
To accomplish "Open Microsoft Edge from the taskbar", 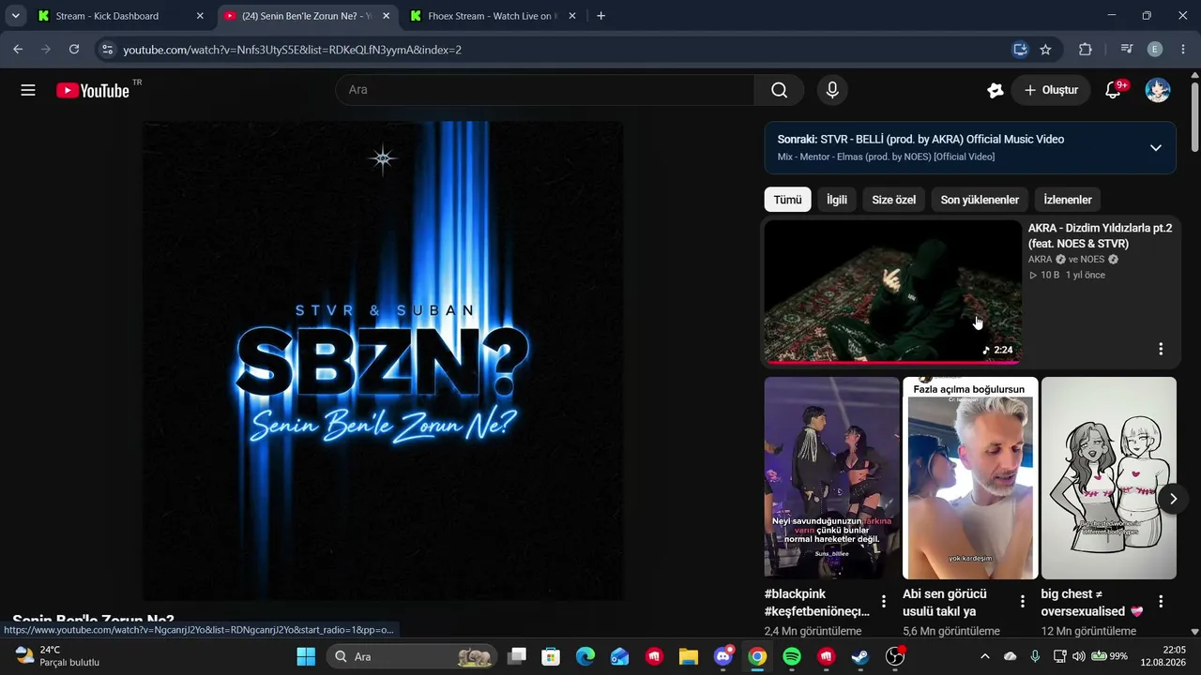I will [x=585, y=656].
